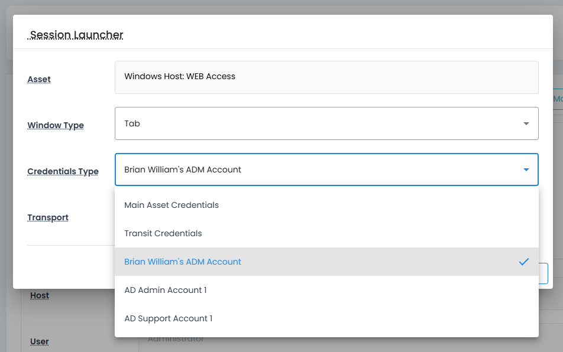Click the Credentials Type field's selected value text
The width and height of the screenshot is (563, 352).
[183, 170]
